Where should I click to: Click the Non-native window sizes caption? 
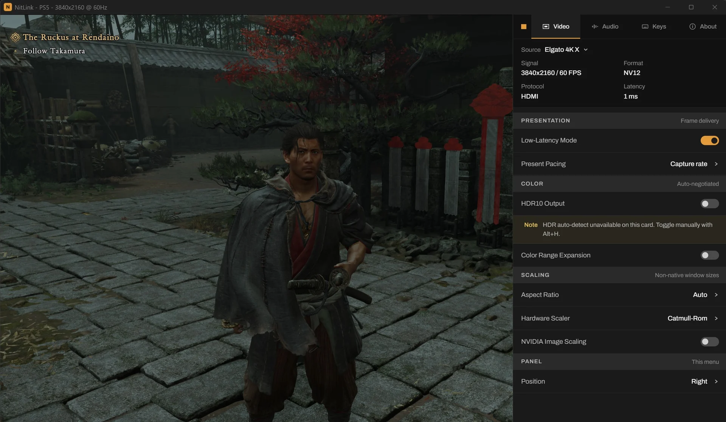[x=687, y=275]
